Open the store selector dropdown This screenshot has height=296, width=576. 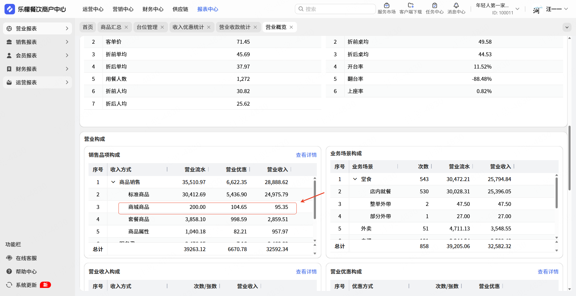517,9
